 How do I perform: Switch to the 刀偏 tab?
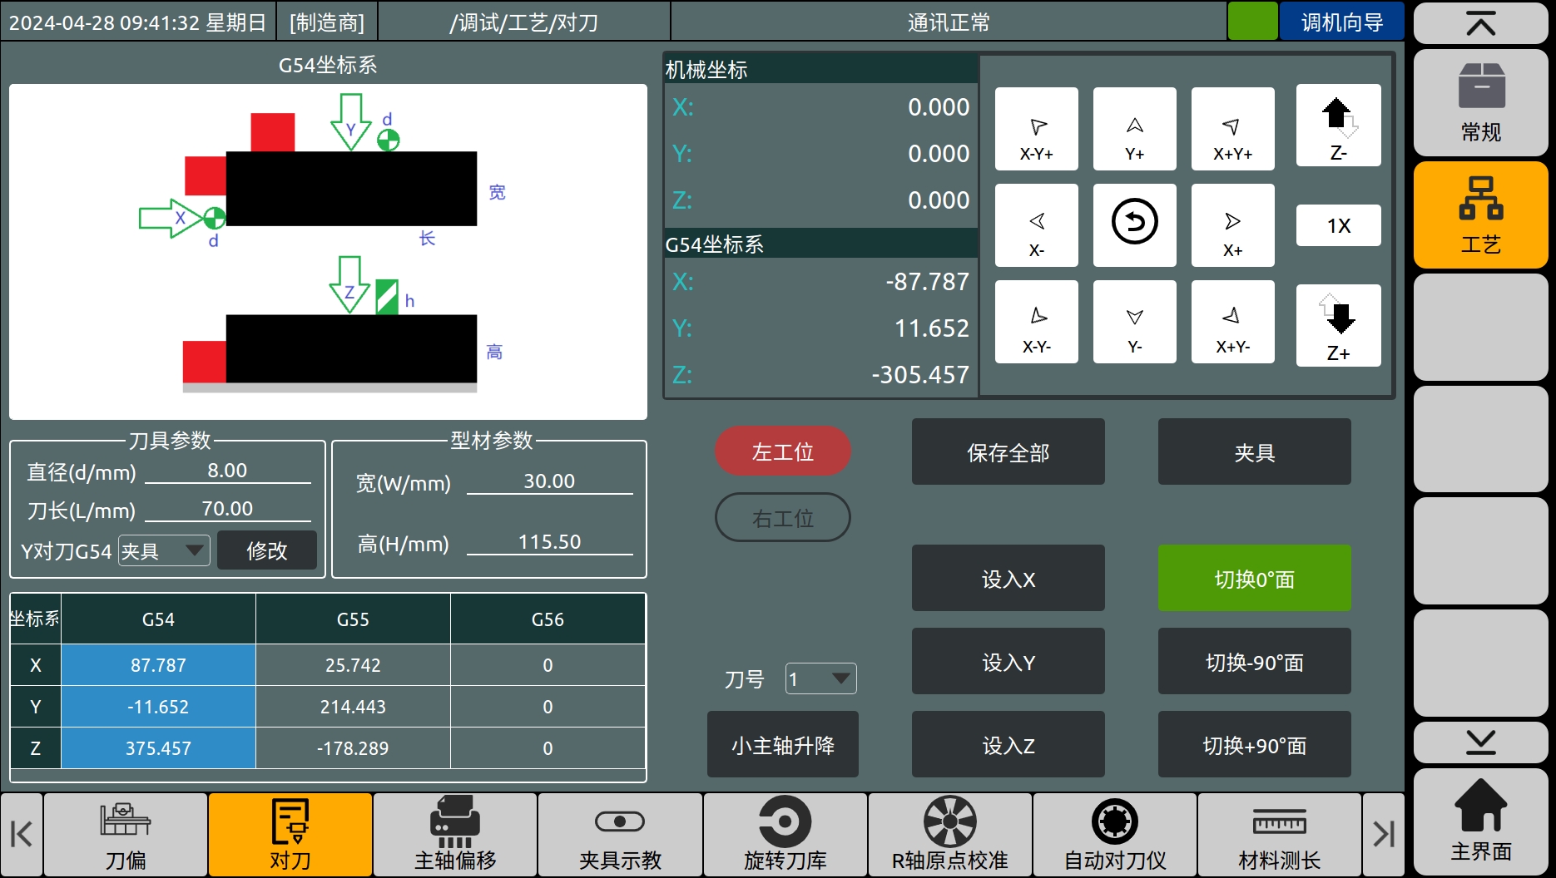click(x=126, y=834)
